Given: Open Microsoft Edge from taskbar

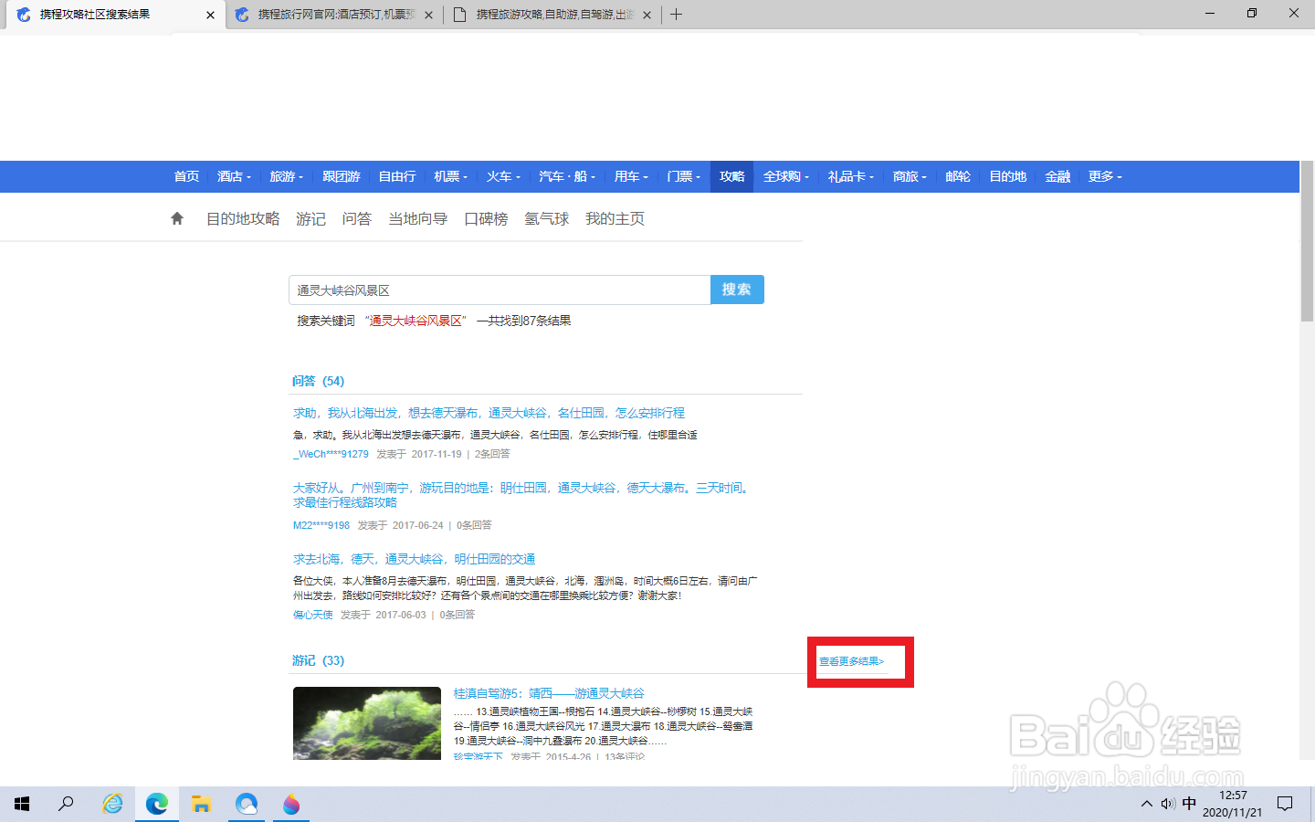Looking at the screenshot, I should click(157, 804).
